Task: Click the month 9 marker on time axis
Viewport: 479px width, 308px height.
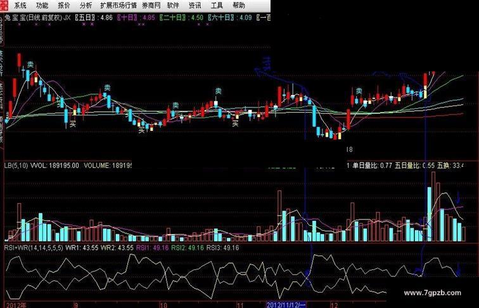Action: tap(76, 305)
